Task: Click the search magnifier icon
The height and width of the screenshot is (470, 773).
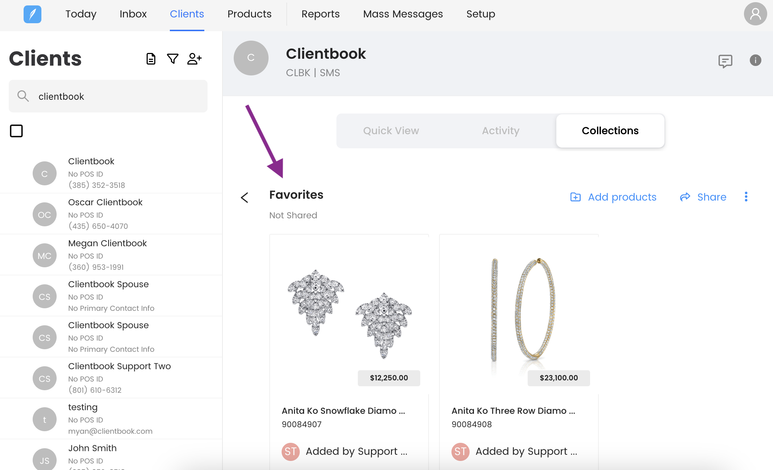Action: click(x=23, y=96)
